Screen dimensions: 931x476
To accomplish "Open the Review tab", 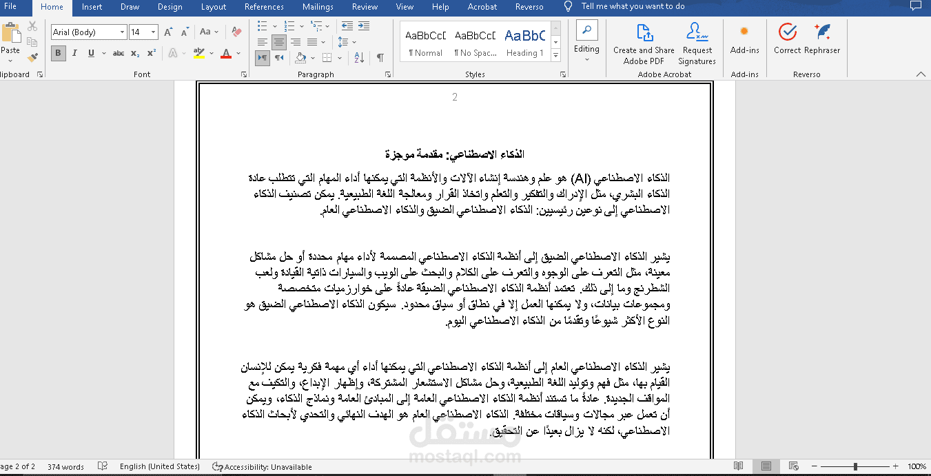I will click(x=365, y=7).
